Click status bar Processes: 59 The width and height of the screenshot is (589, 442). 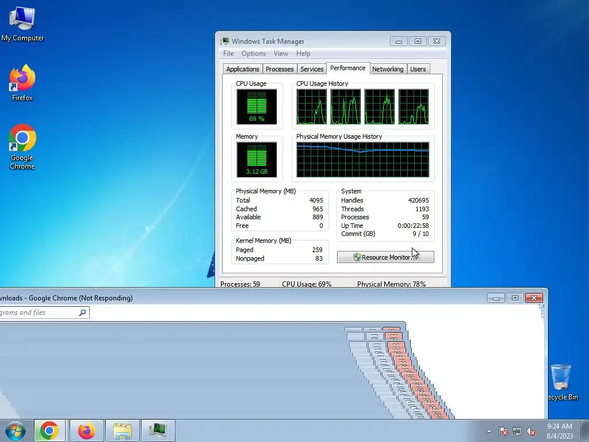point(240,284)
